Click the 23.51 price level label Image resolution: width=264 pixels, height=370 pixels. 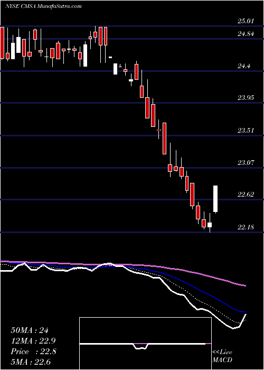click(x=246, y=131)
